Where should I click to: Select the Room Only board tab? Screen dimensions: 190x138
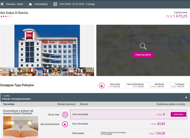tap(115, 85)
